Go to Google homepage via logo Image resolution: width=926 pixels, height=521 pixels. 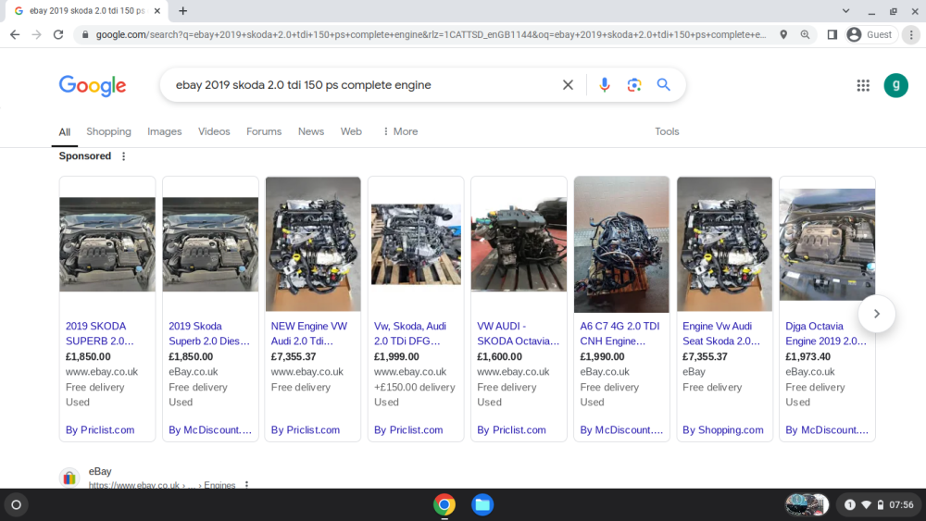pyautogui.click(x=92, y=85)
